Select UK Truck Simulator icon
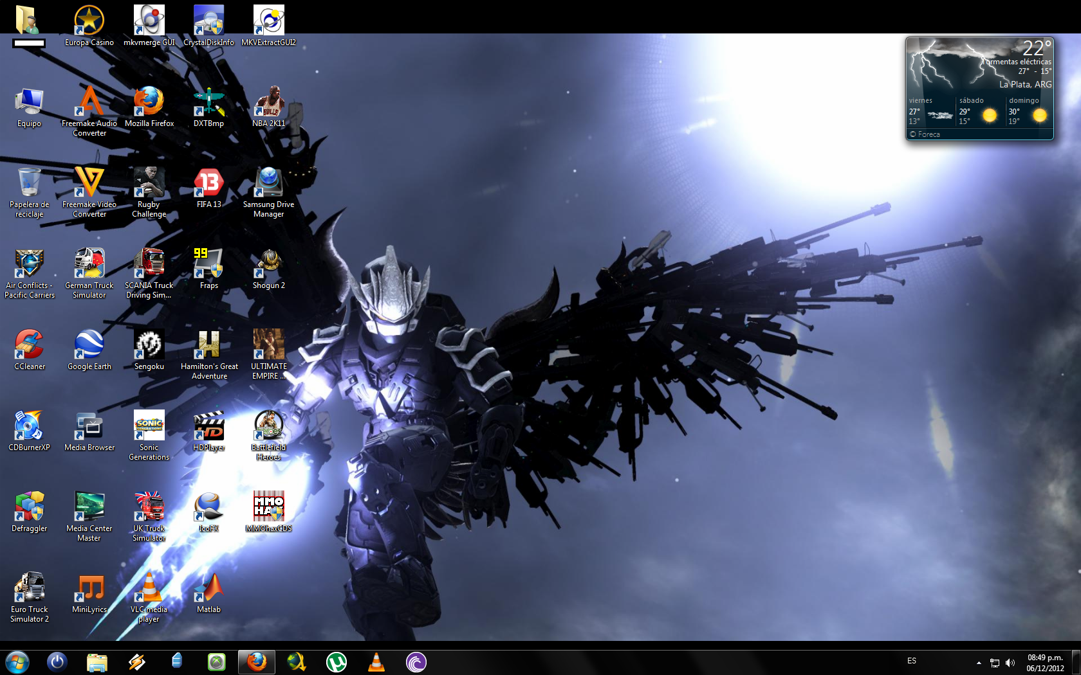The width and height of the screenshot is (1081, 675). 149,516
